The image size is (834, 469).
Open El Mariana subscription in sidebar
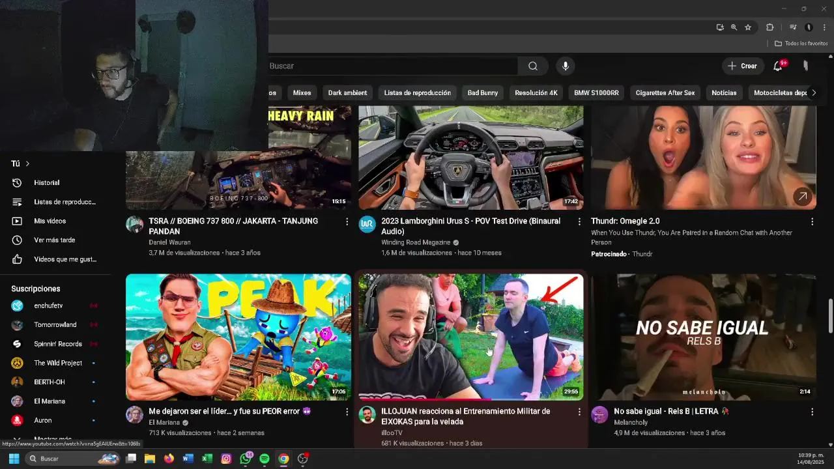coord(56,401)
